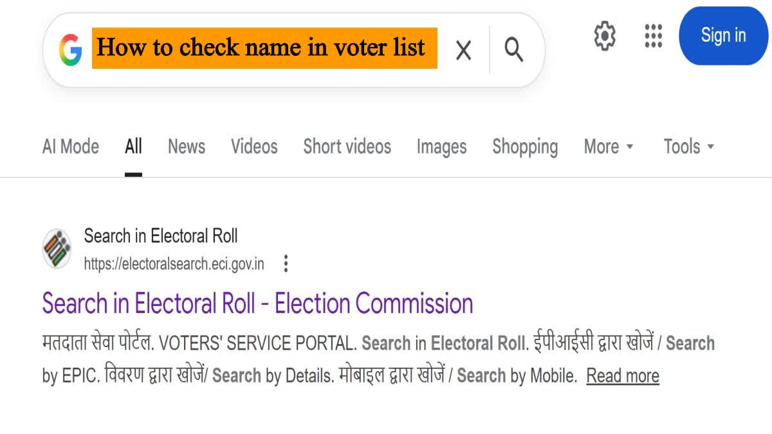The image size is (772, 434).
Task: Click the magnifying glass search icon
Action: (x=513, y=49)
